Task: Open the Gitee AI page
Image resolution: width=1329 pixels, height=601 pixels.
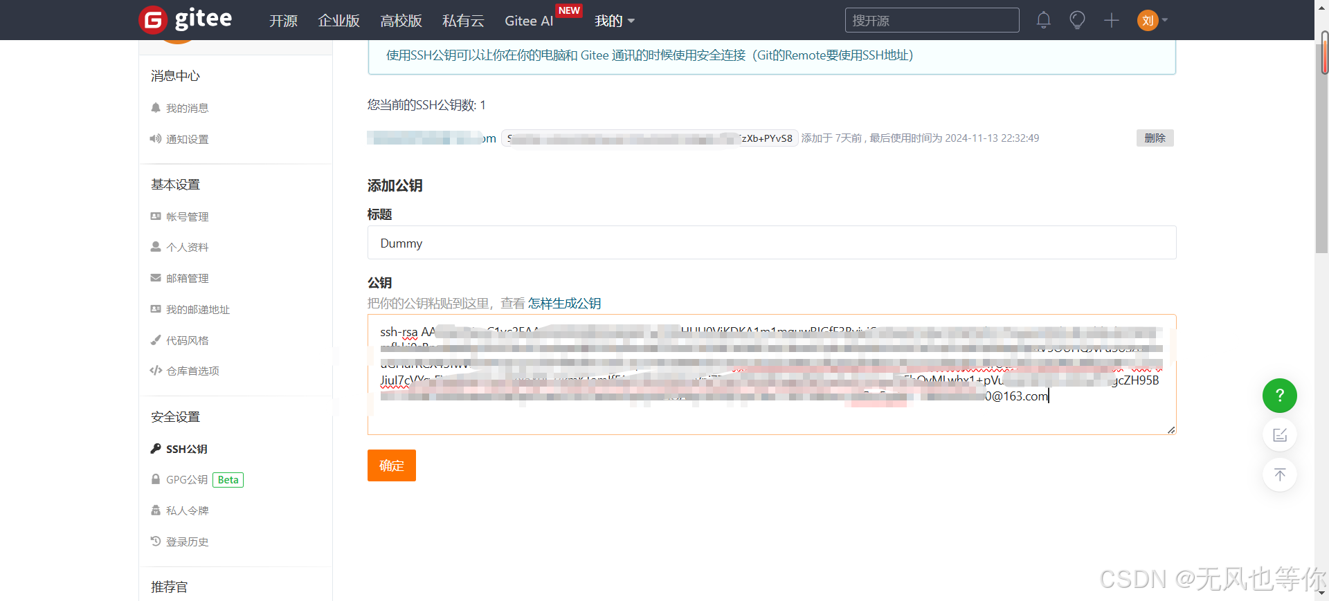Action: click(x=529, y=21)
